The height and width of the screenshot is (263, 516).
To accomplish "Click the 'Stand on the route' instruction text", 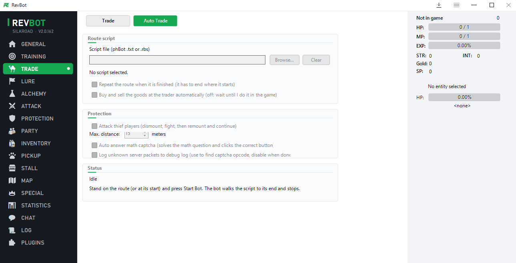I will pyautogui.click(x=195, y=189).
